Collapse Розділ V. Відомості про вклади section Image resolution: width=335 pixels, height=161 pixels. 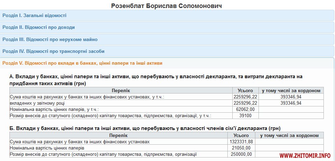[x=82, y=63]
